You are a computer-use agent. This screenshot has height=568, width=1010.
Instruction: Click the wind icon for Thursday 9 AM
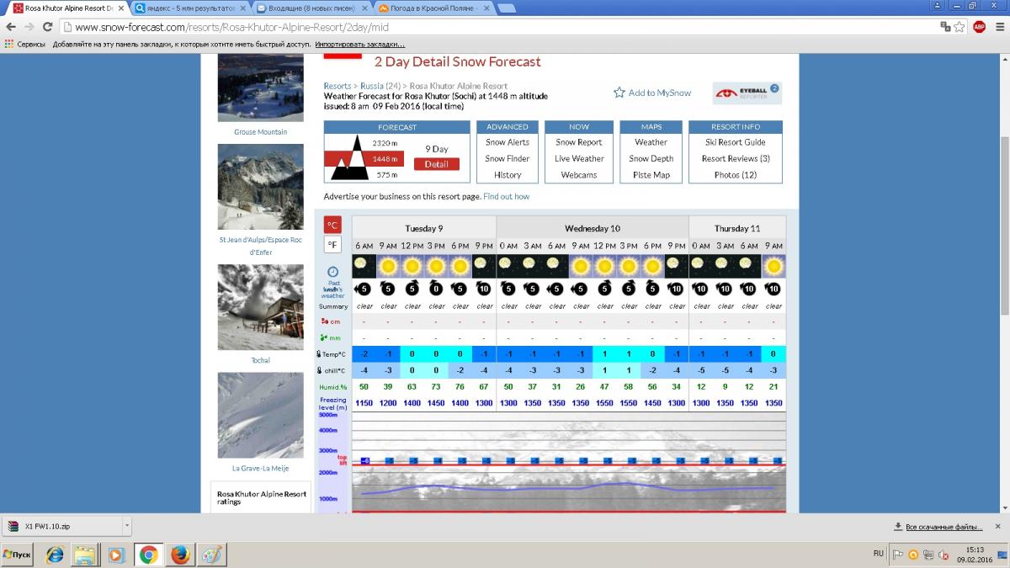773,289
